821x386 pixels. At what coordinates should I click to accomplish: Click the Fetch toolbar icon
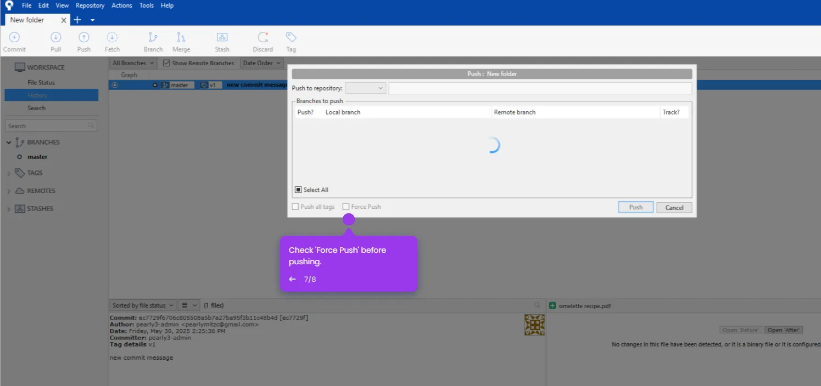(112, 37)
